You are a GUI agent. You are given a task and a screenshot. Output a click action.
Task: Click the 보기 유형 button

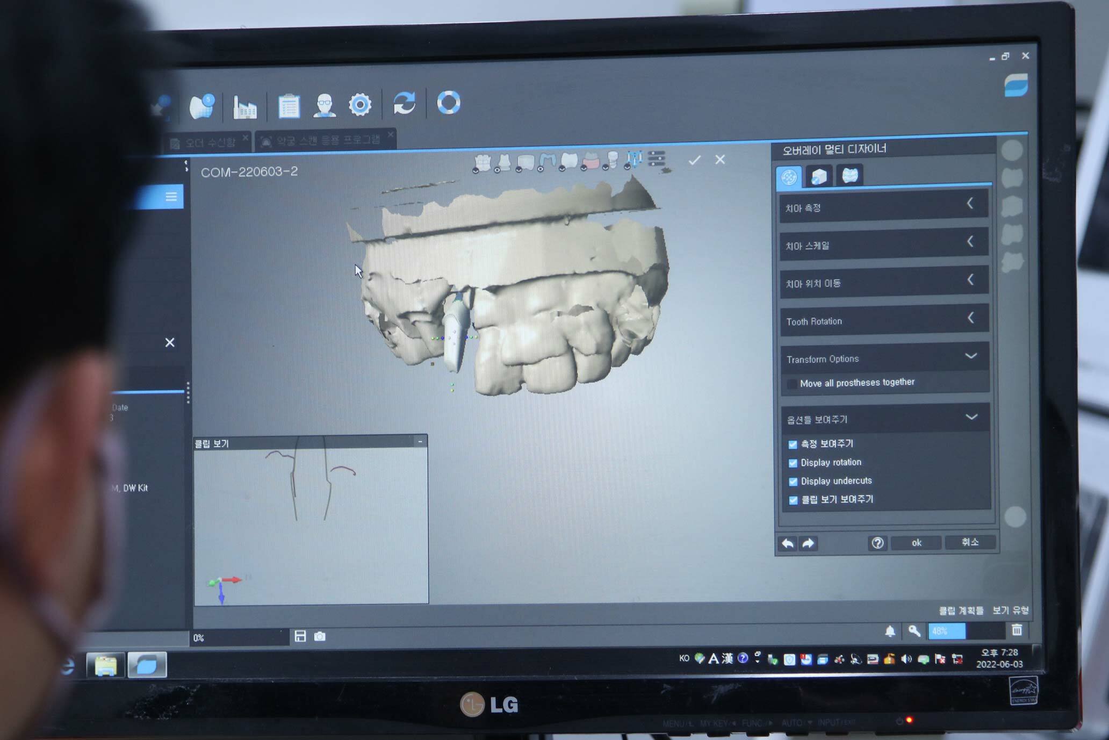pos(1010,610)
